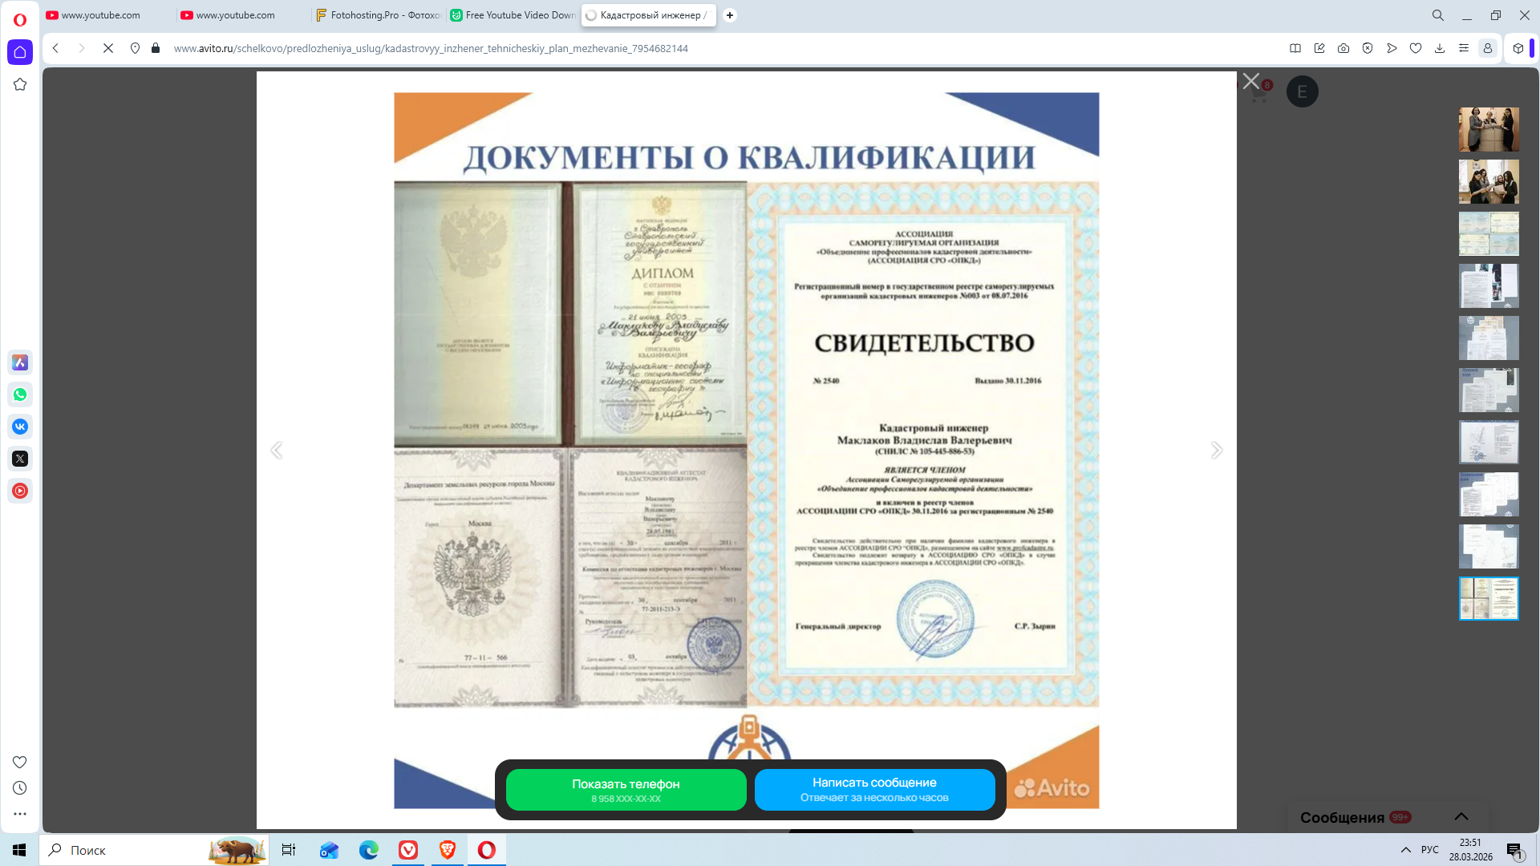Click the Показать телефон button
Image resolution: width=1540 pixels, height=866 pixels.
[626, 790]
